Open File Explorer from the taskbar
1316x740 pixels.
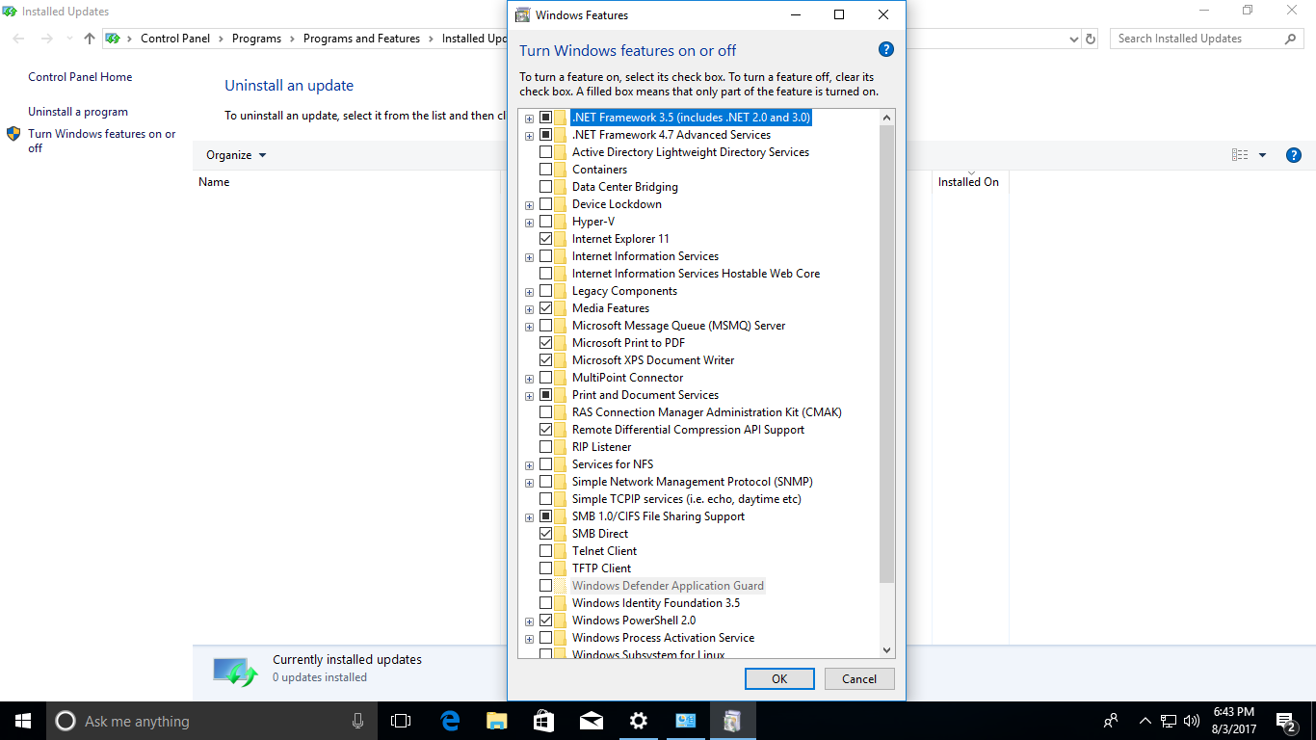[x=496, y=721]
